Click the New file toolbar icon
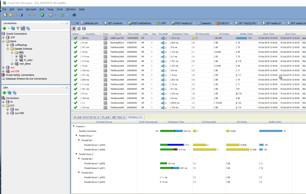This screenshot has width=306, height=194. 5,15
